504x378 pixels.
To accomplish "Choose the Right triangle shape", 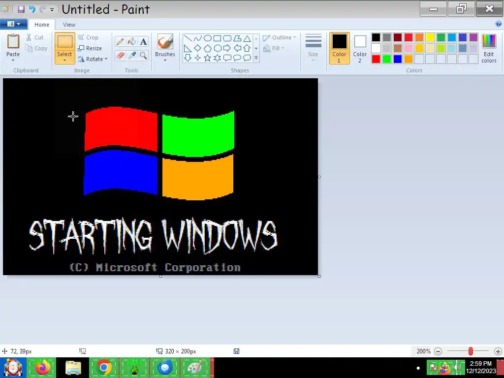I will (188, 48).
